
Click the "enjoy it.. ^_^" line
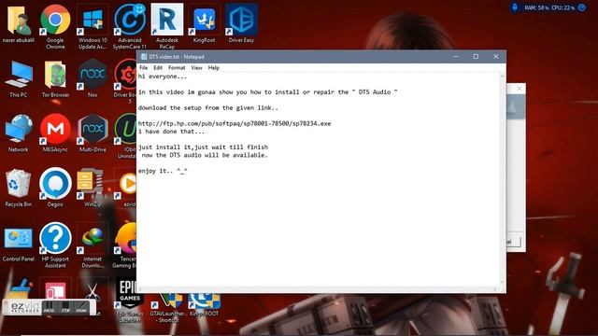coord(163,171)
